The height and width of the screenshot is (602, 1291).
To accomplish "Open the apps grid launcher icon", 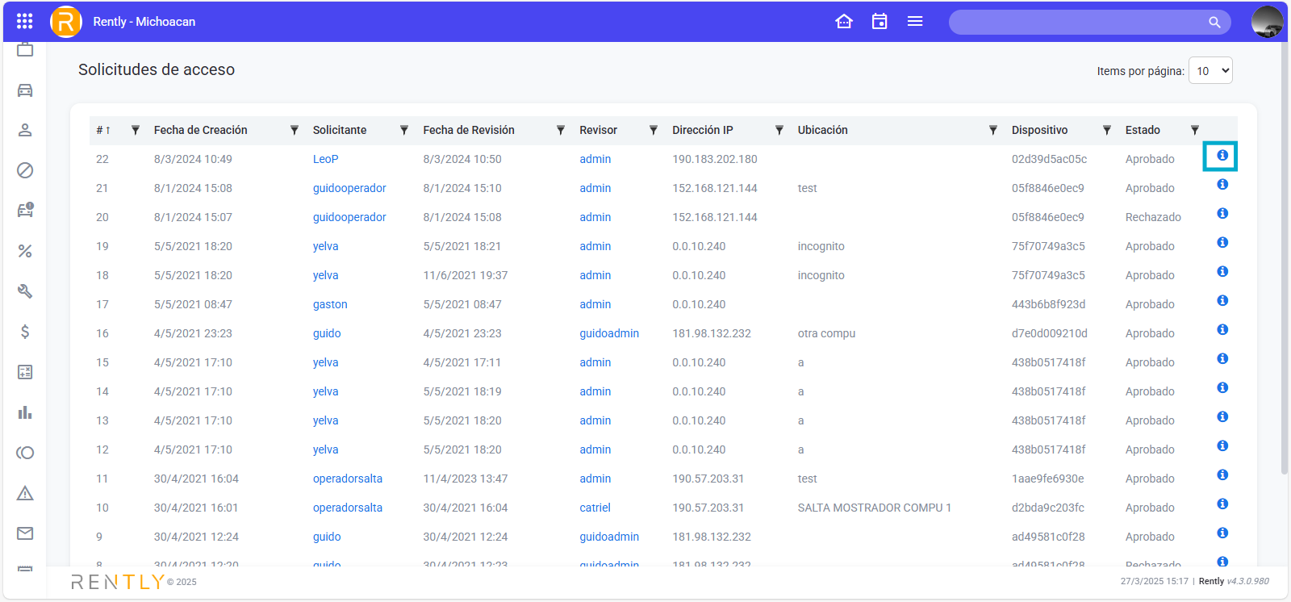I will (24, 22).
